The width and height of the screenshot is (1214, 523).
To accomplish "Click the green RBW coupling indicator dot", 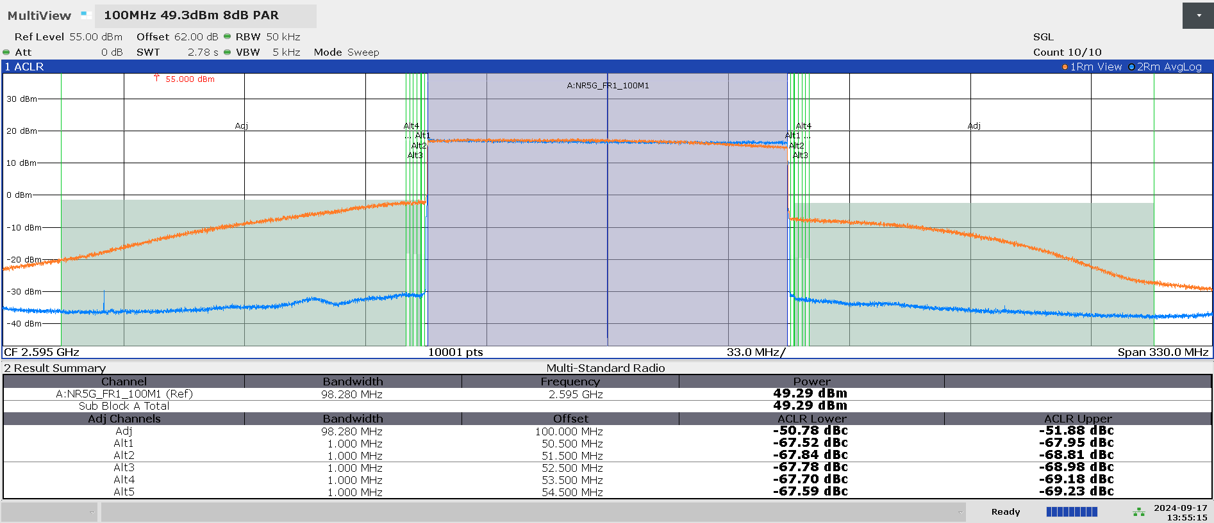I will point(227,36).
